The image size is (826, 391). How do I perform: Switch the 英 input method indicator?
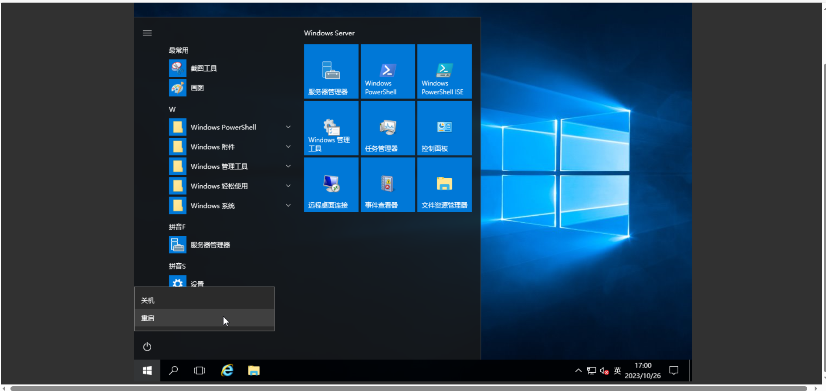tap(617, 371)
